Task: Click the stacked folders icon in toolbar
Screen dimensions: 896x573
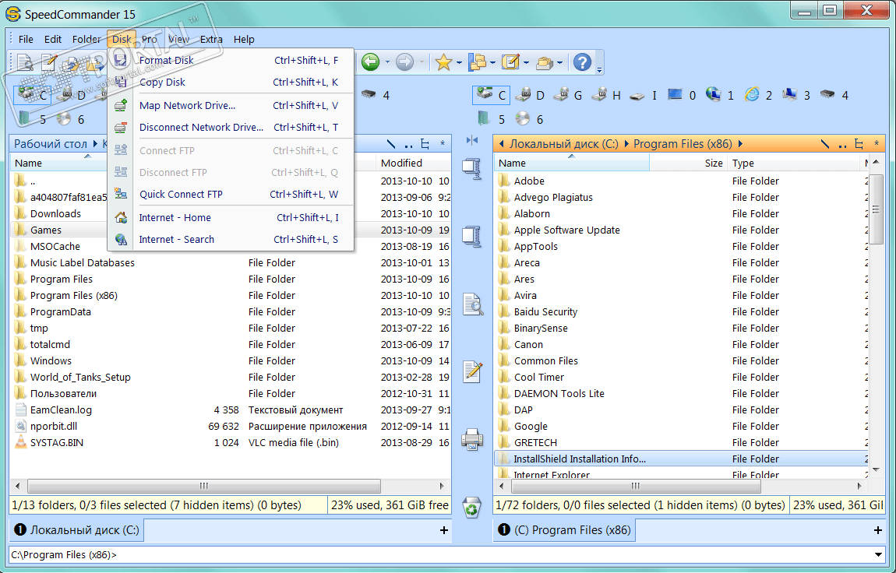Action: click(544, 62)
